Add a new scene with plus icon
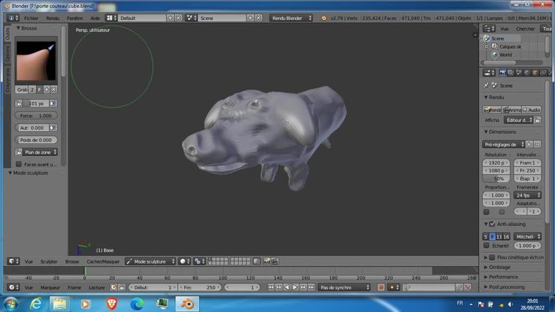555x312 pixels. pos(250,18)
